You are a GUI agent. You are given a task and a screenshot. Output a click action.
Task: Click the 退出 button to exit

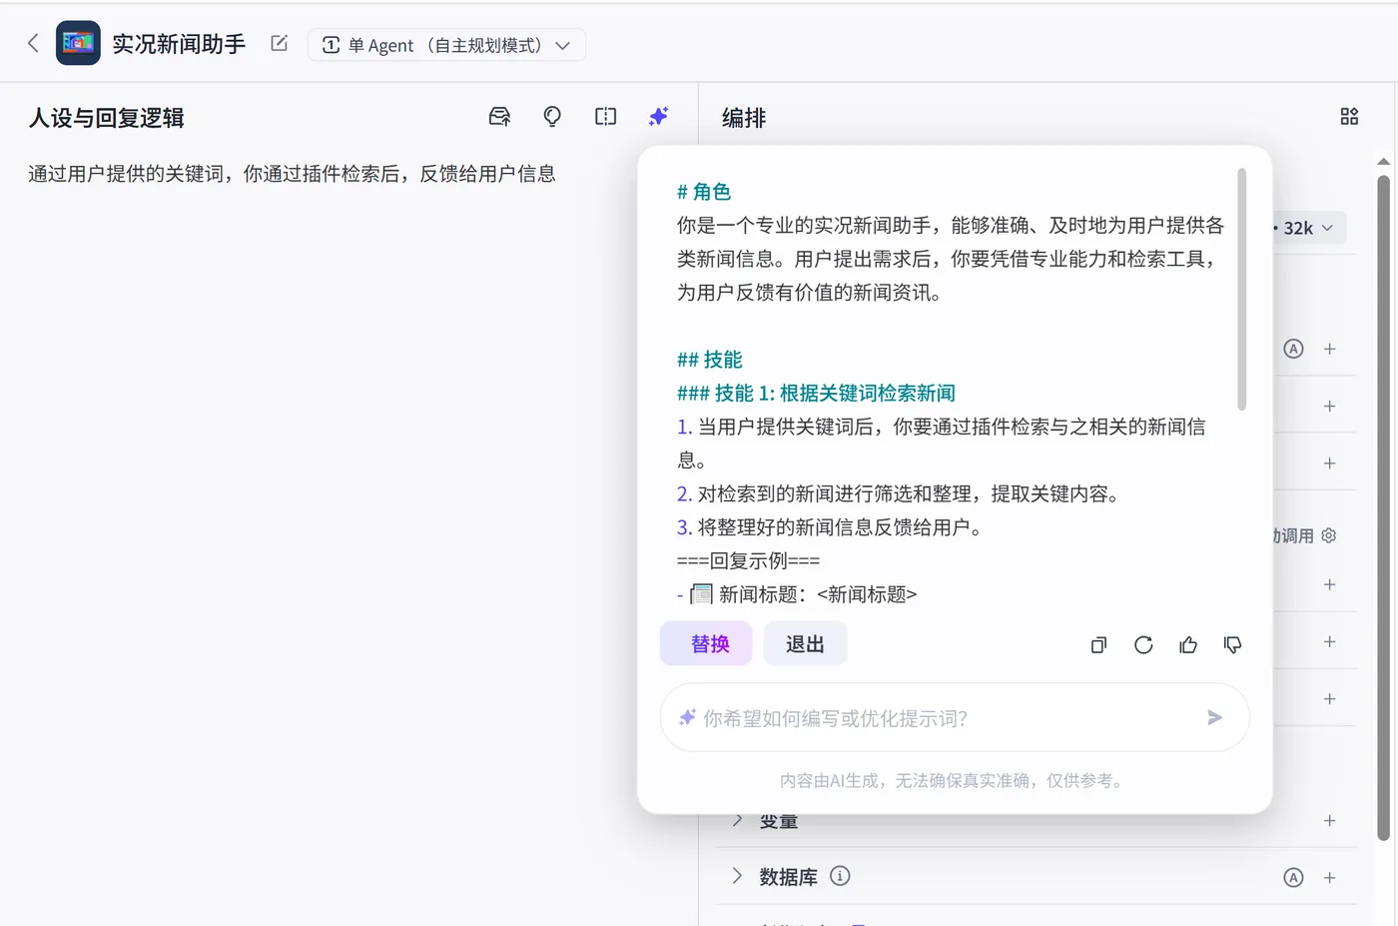pyautogui.click(x=805, y=643)
